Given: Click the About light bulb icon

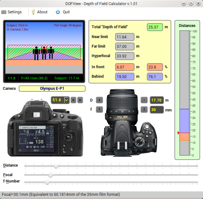Looking at the screenshot, I should point(33,12).
